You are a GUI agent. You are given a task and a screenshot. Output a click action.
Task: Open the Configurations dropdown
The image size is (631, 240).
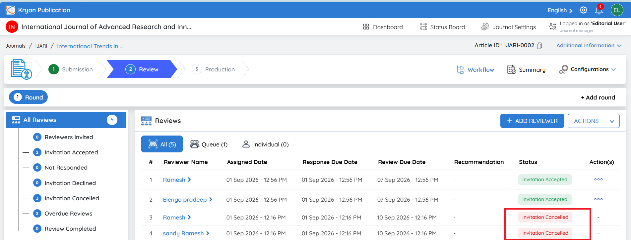coord(587,69)
